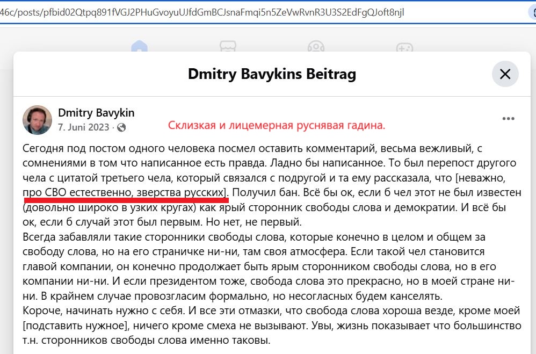The image size is (536, 354).
Task: Click the Facebook Home icon behind dialog
Action: (139, 46)
